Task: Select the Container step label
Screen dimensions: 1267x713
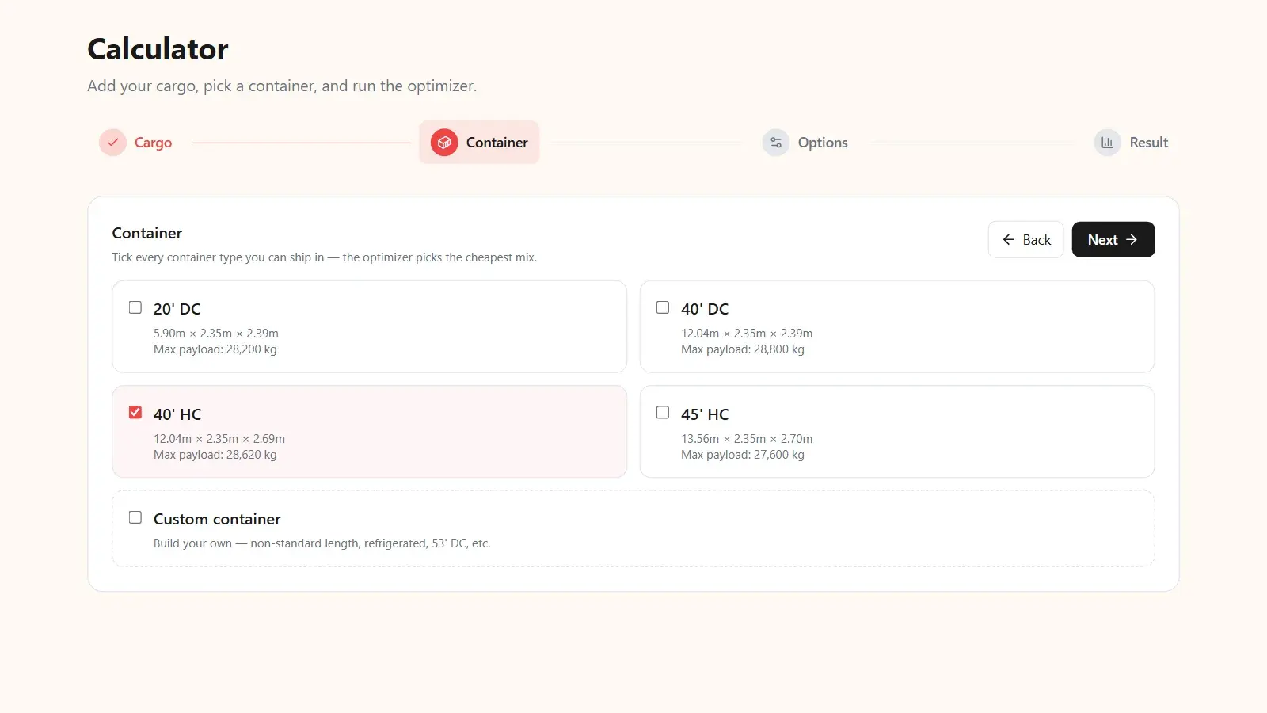Action: click(497, 143)
